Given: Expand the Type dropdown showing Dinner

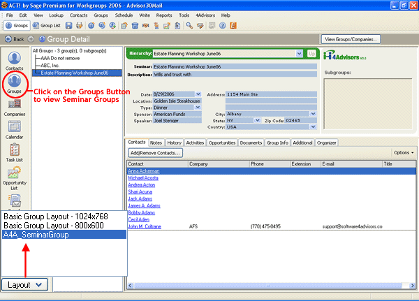Looking at the screenshot, I should pos(198,108).
